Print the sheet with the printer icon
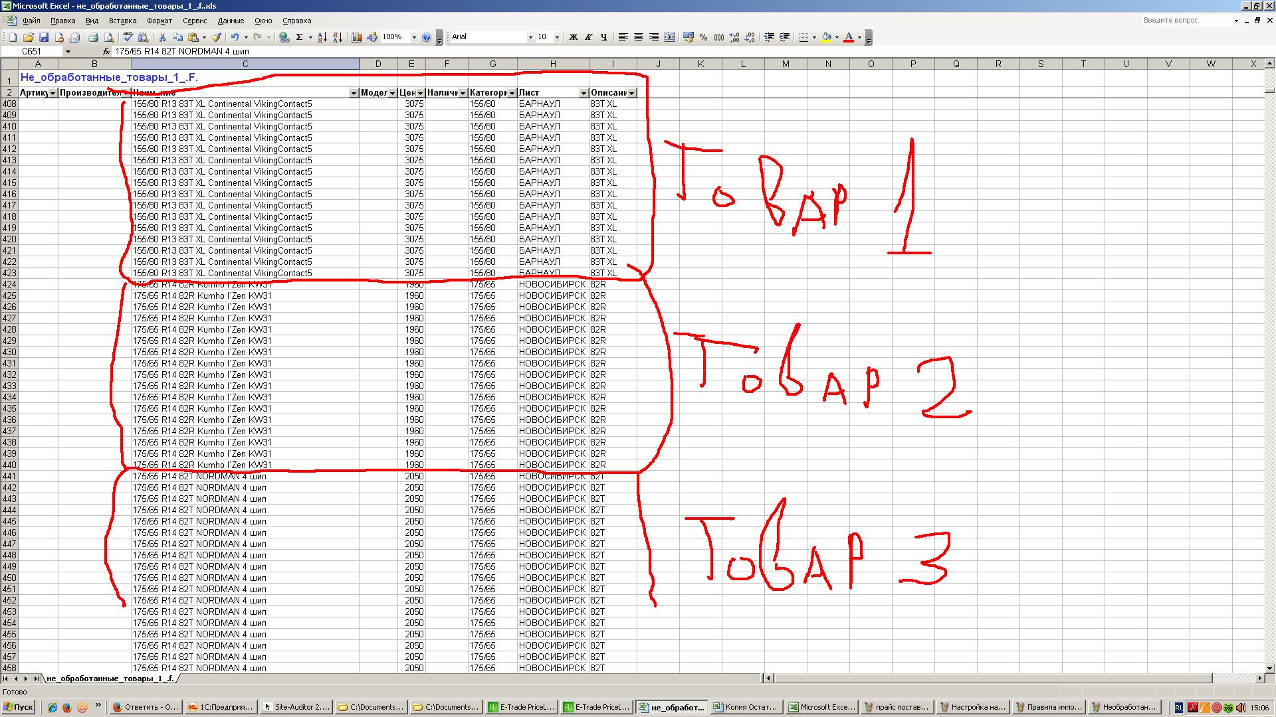1276x717 pixels. click(x=93, y=37)
